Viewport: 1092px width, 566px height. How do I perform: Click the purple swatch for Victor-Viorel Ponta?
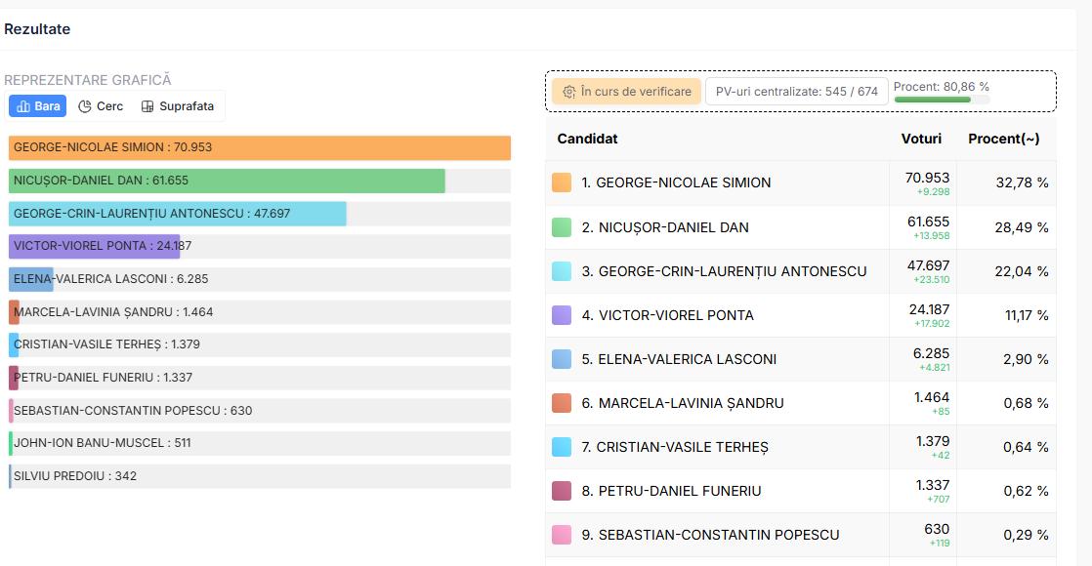(562, 315)
